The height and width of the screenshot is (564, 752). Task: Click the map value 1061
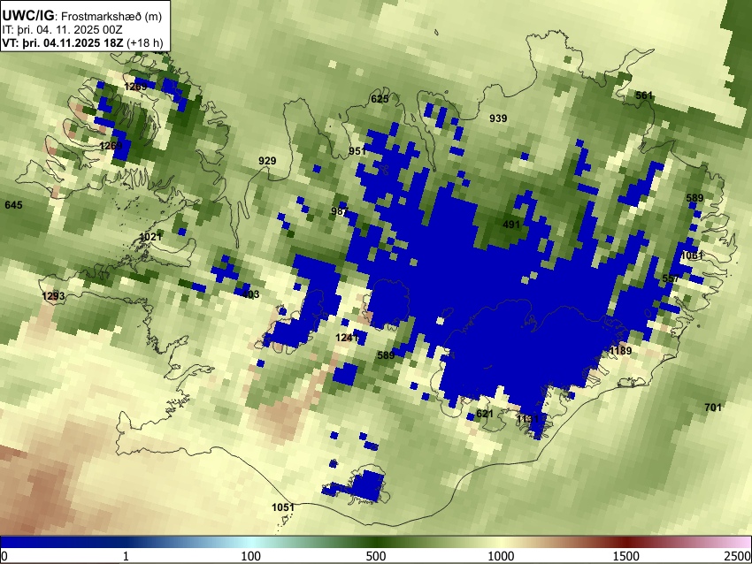tap(692, 255)
